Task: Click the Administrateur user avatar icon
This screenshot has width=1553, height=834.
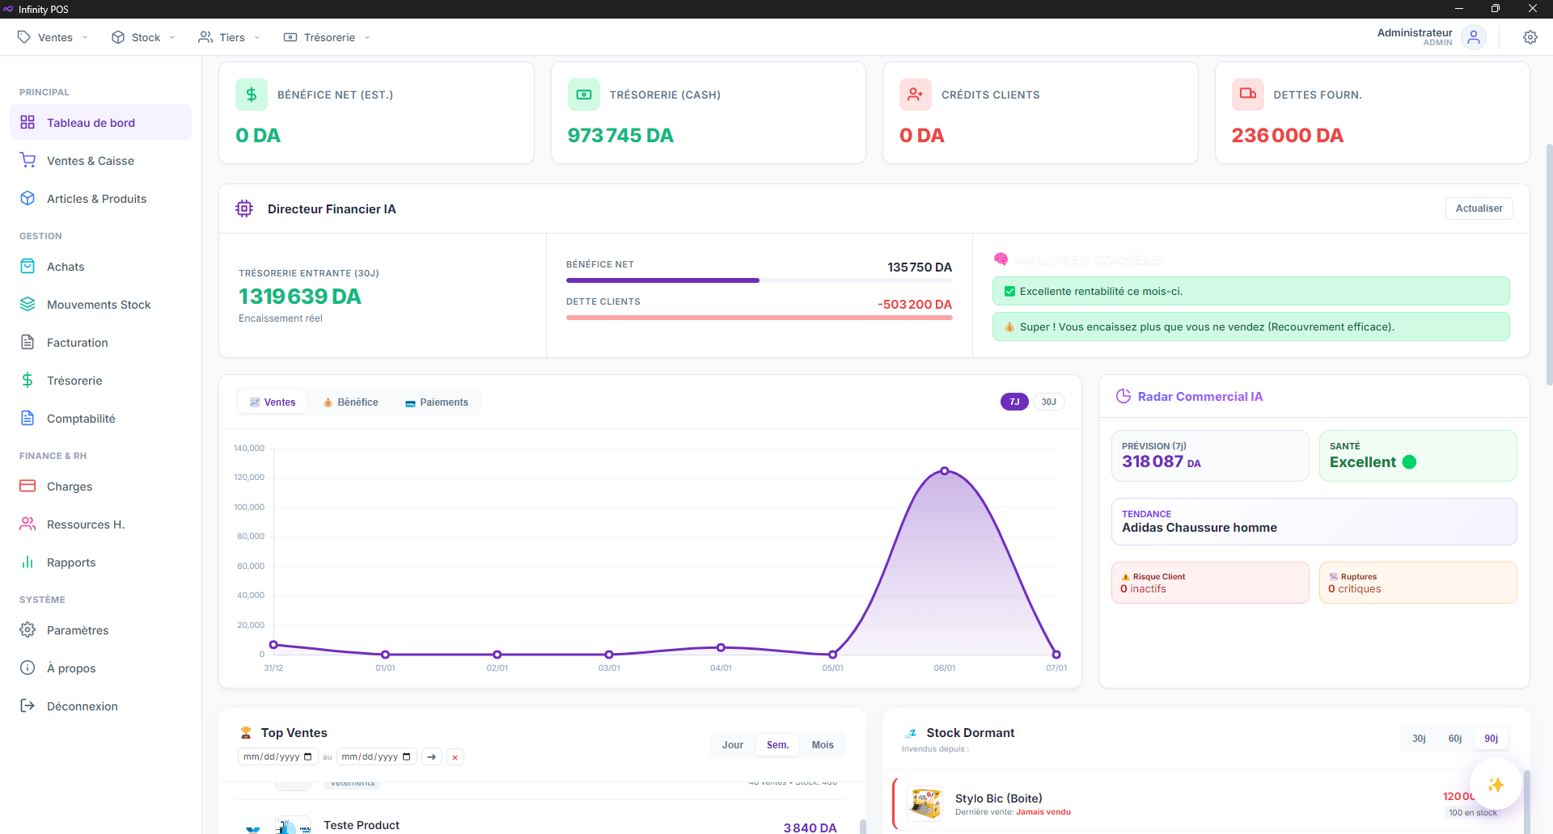Action: [x=1474, y=37]
